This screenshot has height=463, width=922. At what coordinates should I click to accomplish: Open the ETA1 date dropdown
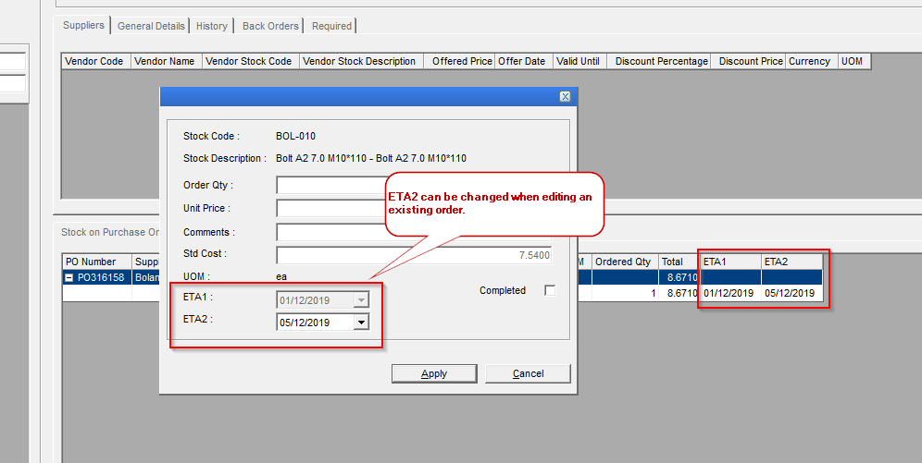tap(361, 299)
